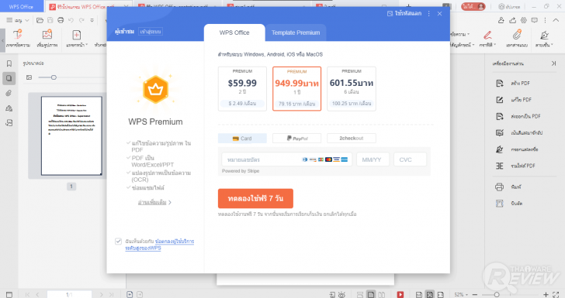Screen dimensions: 565x298
Task: Click the Open file folder icon
Action: [x=40, y=20]
